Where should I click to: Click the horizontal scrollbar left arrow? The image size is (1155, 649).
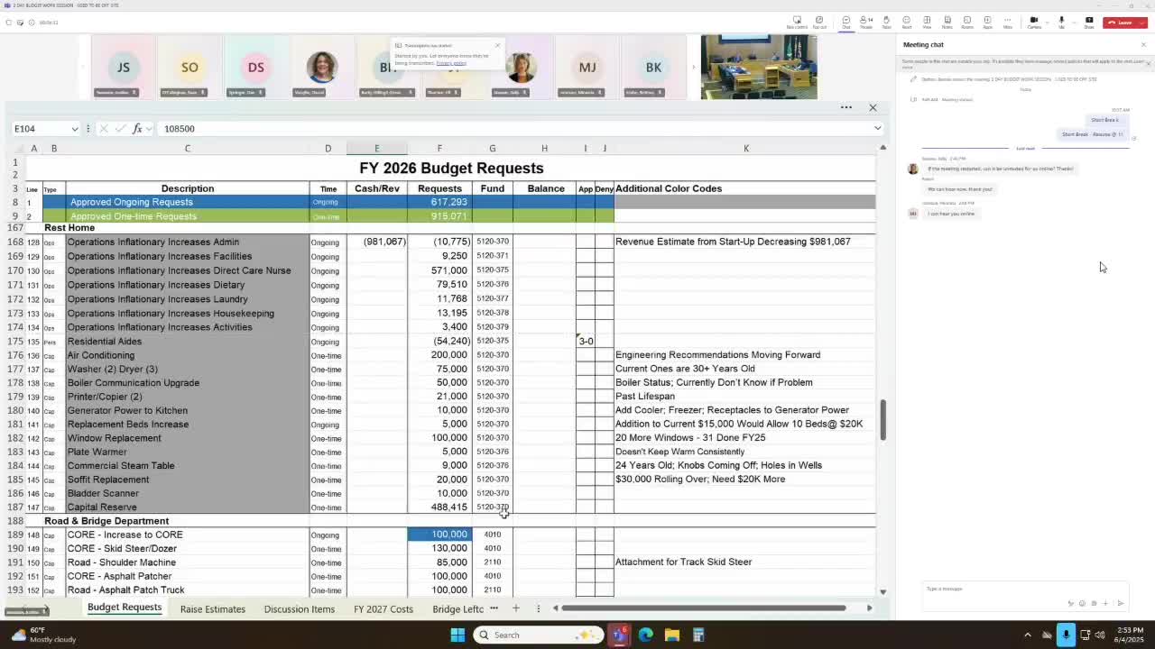pos(555,608)
